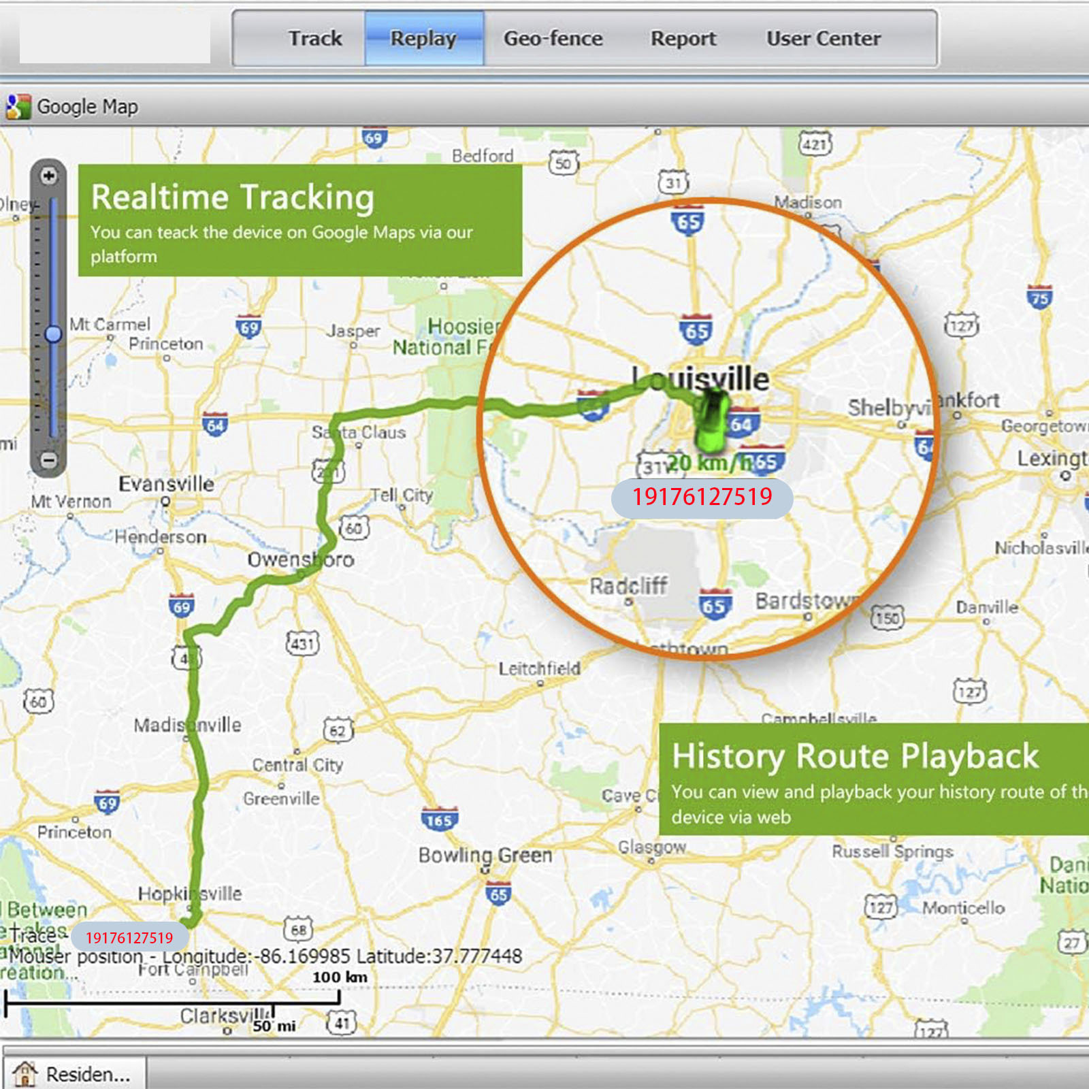Image resolution: width=1089 pixels, height=1089 pixels.
Task: Click the Madison city label
Action: 808,203
